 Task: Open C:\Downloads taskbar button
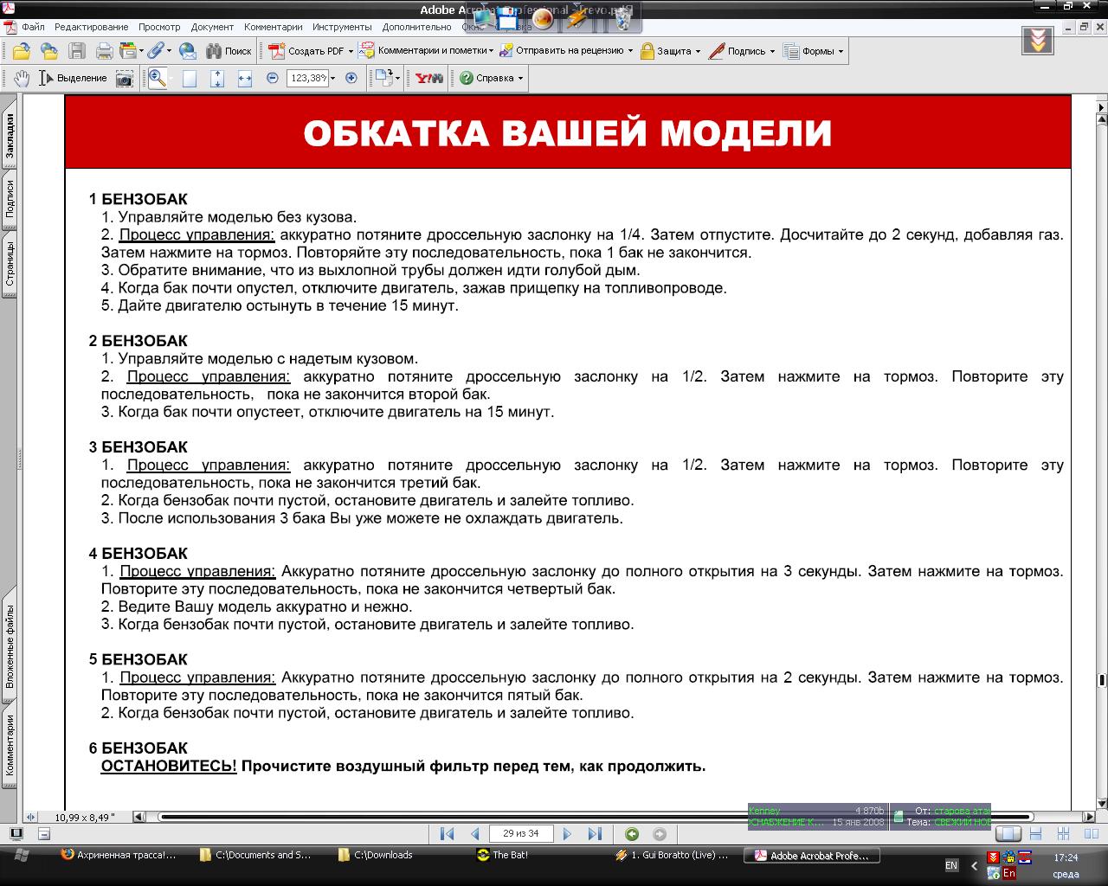pyautogui.click(x=383, y=855)
